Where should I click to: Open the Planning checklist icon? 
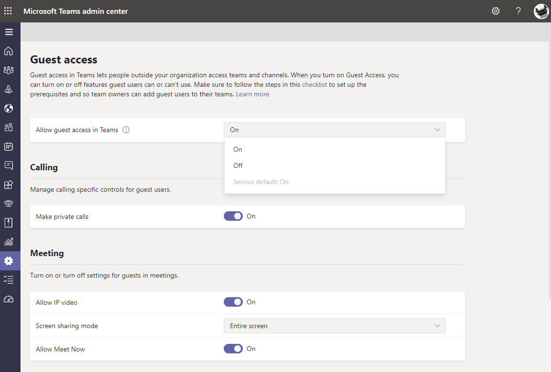[x=9, y=280]
